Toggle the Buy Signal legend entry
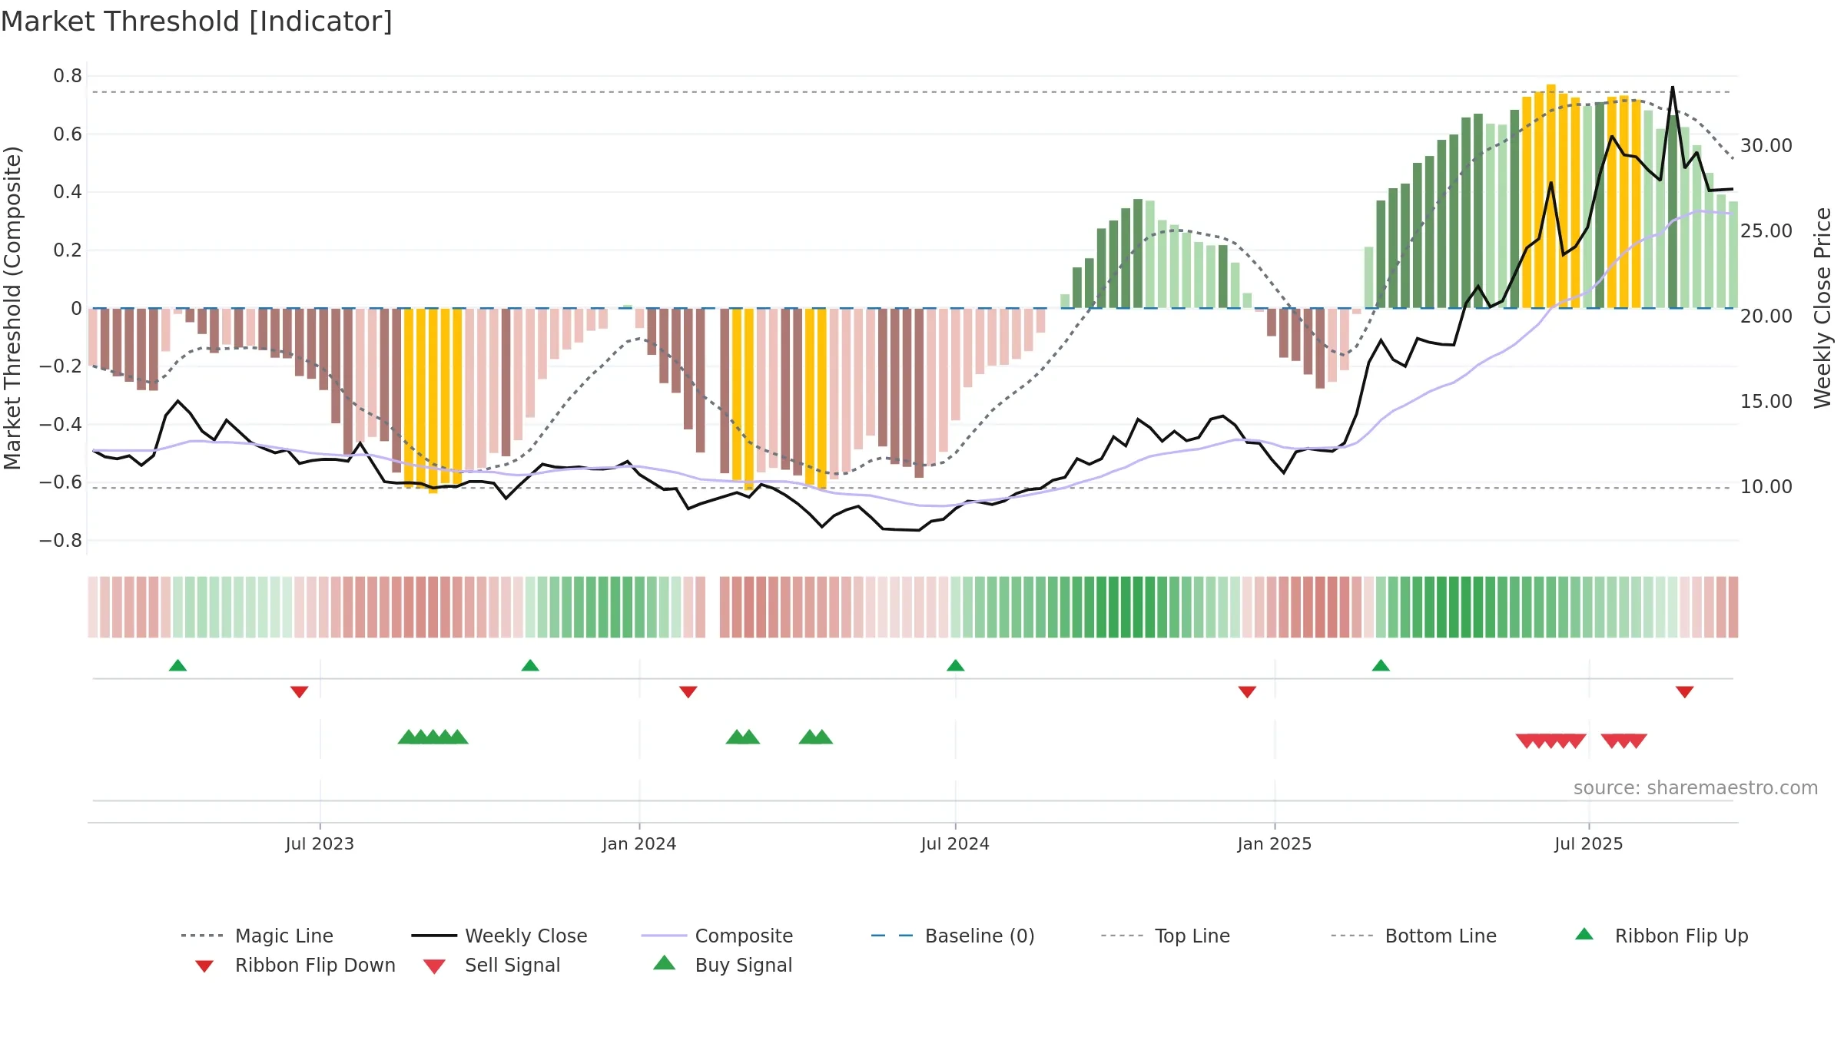The width and height of the screenshot is (1844, 1037). point(722,965)
